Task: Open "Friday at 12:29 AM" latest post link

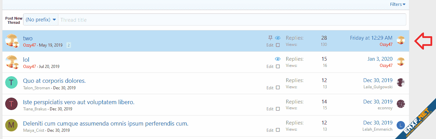Action: (x=371, y=38)
